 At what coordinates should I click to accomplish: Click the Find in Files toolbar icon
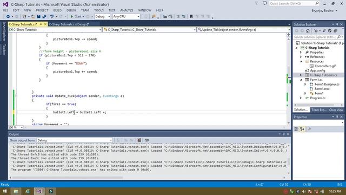coord(154,17)
